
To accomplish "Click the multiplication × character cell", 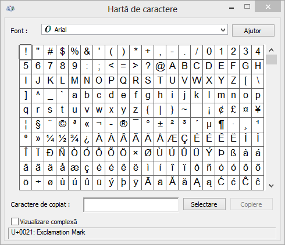I will (x=136, y=154).
